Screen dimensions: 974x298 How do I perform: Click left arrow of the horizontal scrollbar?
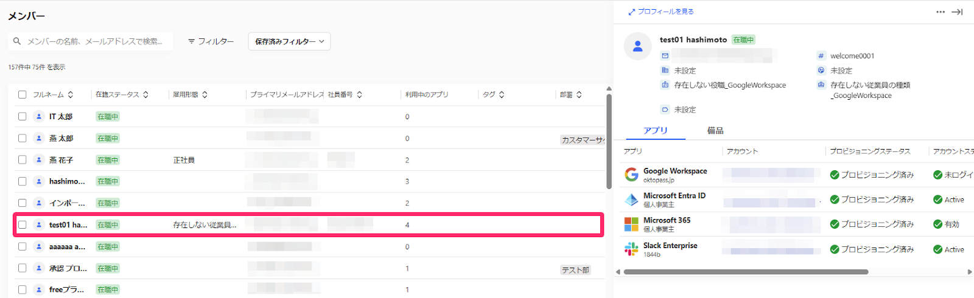(x=618, y=272)
